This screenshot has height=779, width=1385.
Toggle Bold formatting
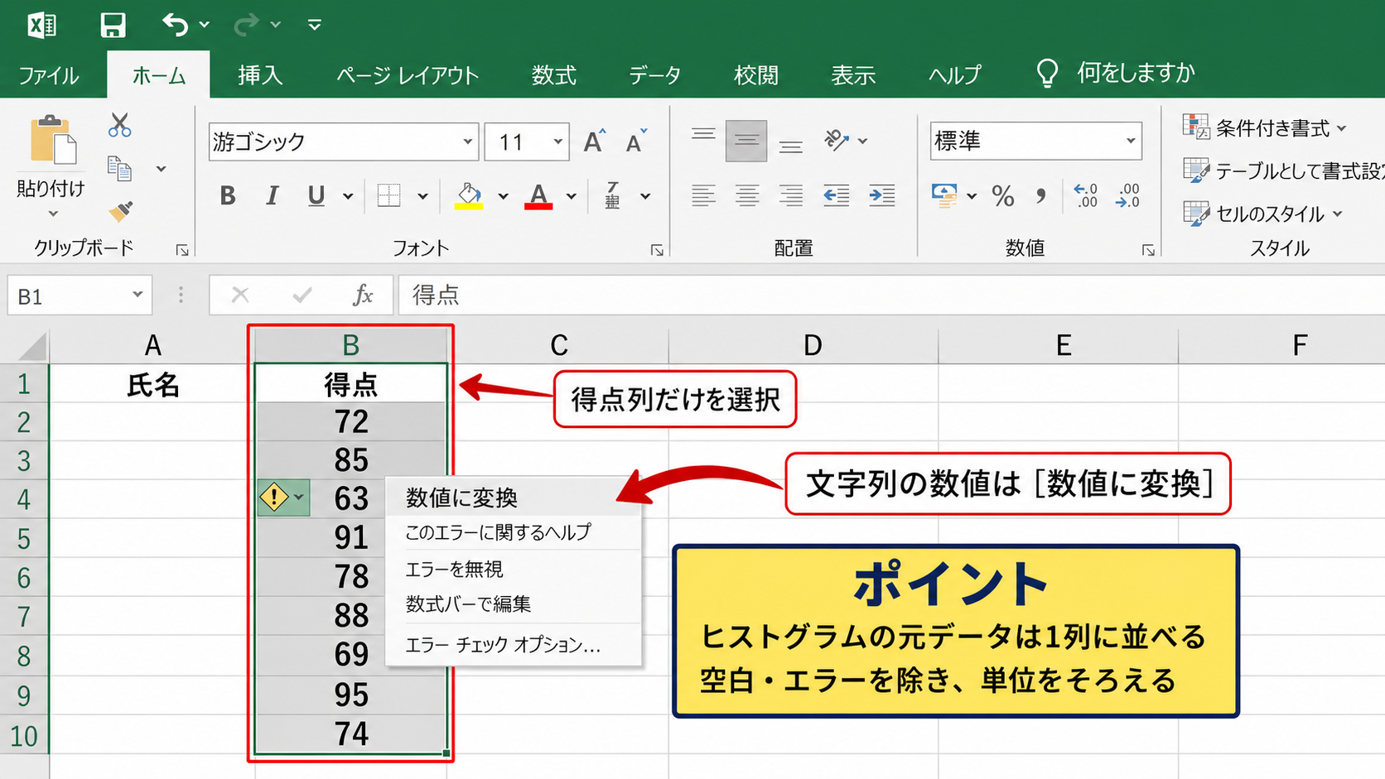pos(227,195)
